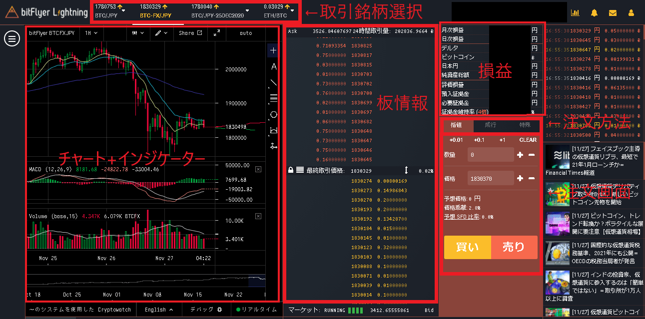Open the hamburger side menu

(12, 39)
